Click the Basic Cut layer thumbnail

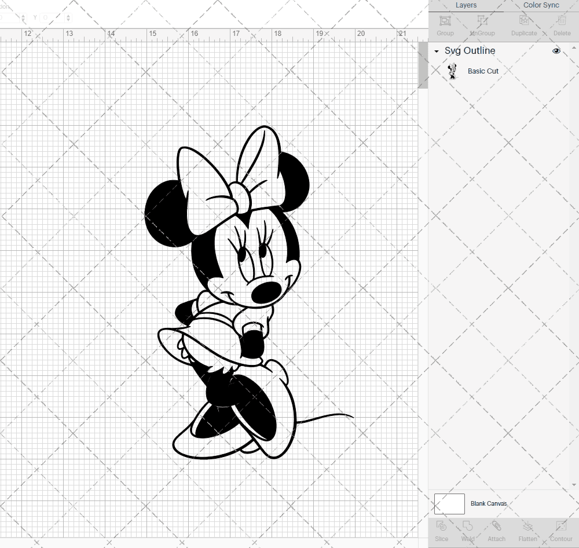pyautogui.click(x=453, y=71)
